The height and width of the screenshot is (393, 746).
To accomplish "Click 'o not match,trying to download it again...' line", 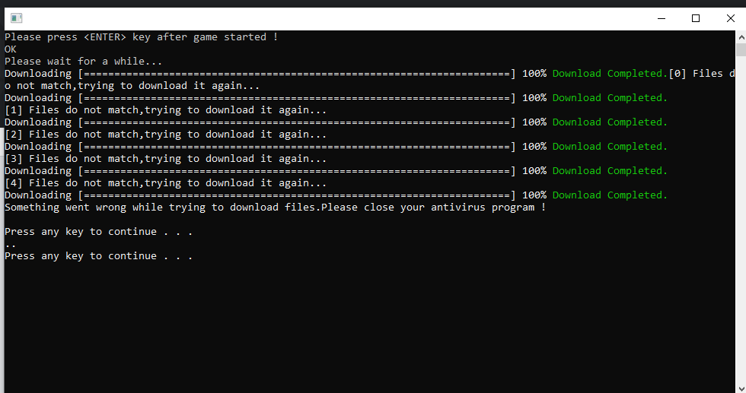I will click(x=132, y=86).
